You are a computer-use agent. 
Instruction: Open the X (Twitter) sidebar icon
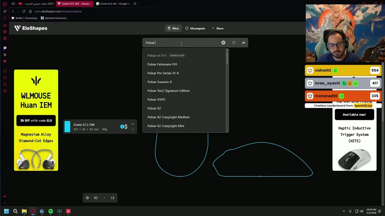pyautogui.click(x=5, y=55)
